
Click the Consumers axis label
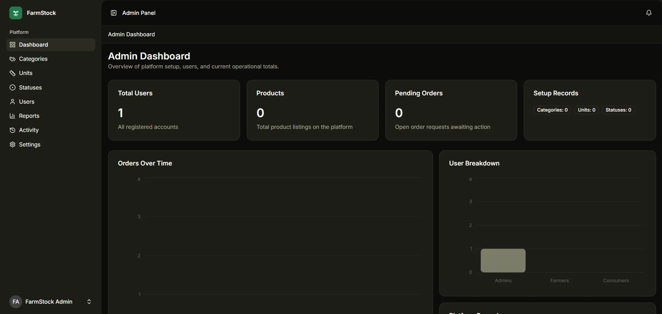(x=616, y=280)
